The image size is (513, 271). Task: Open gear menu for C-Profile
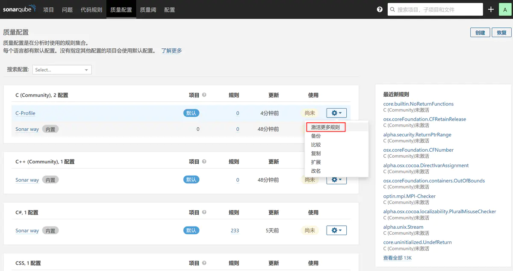[x=336, y=113]
